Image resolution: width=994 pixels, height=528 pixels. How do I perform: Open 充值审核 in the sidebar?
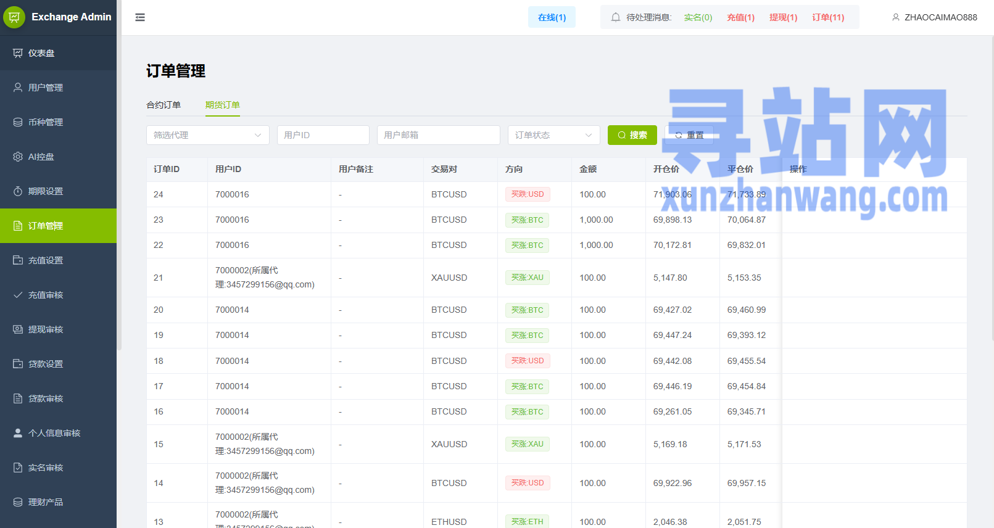58,295
